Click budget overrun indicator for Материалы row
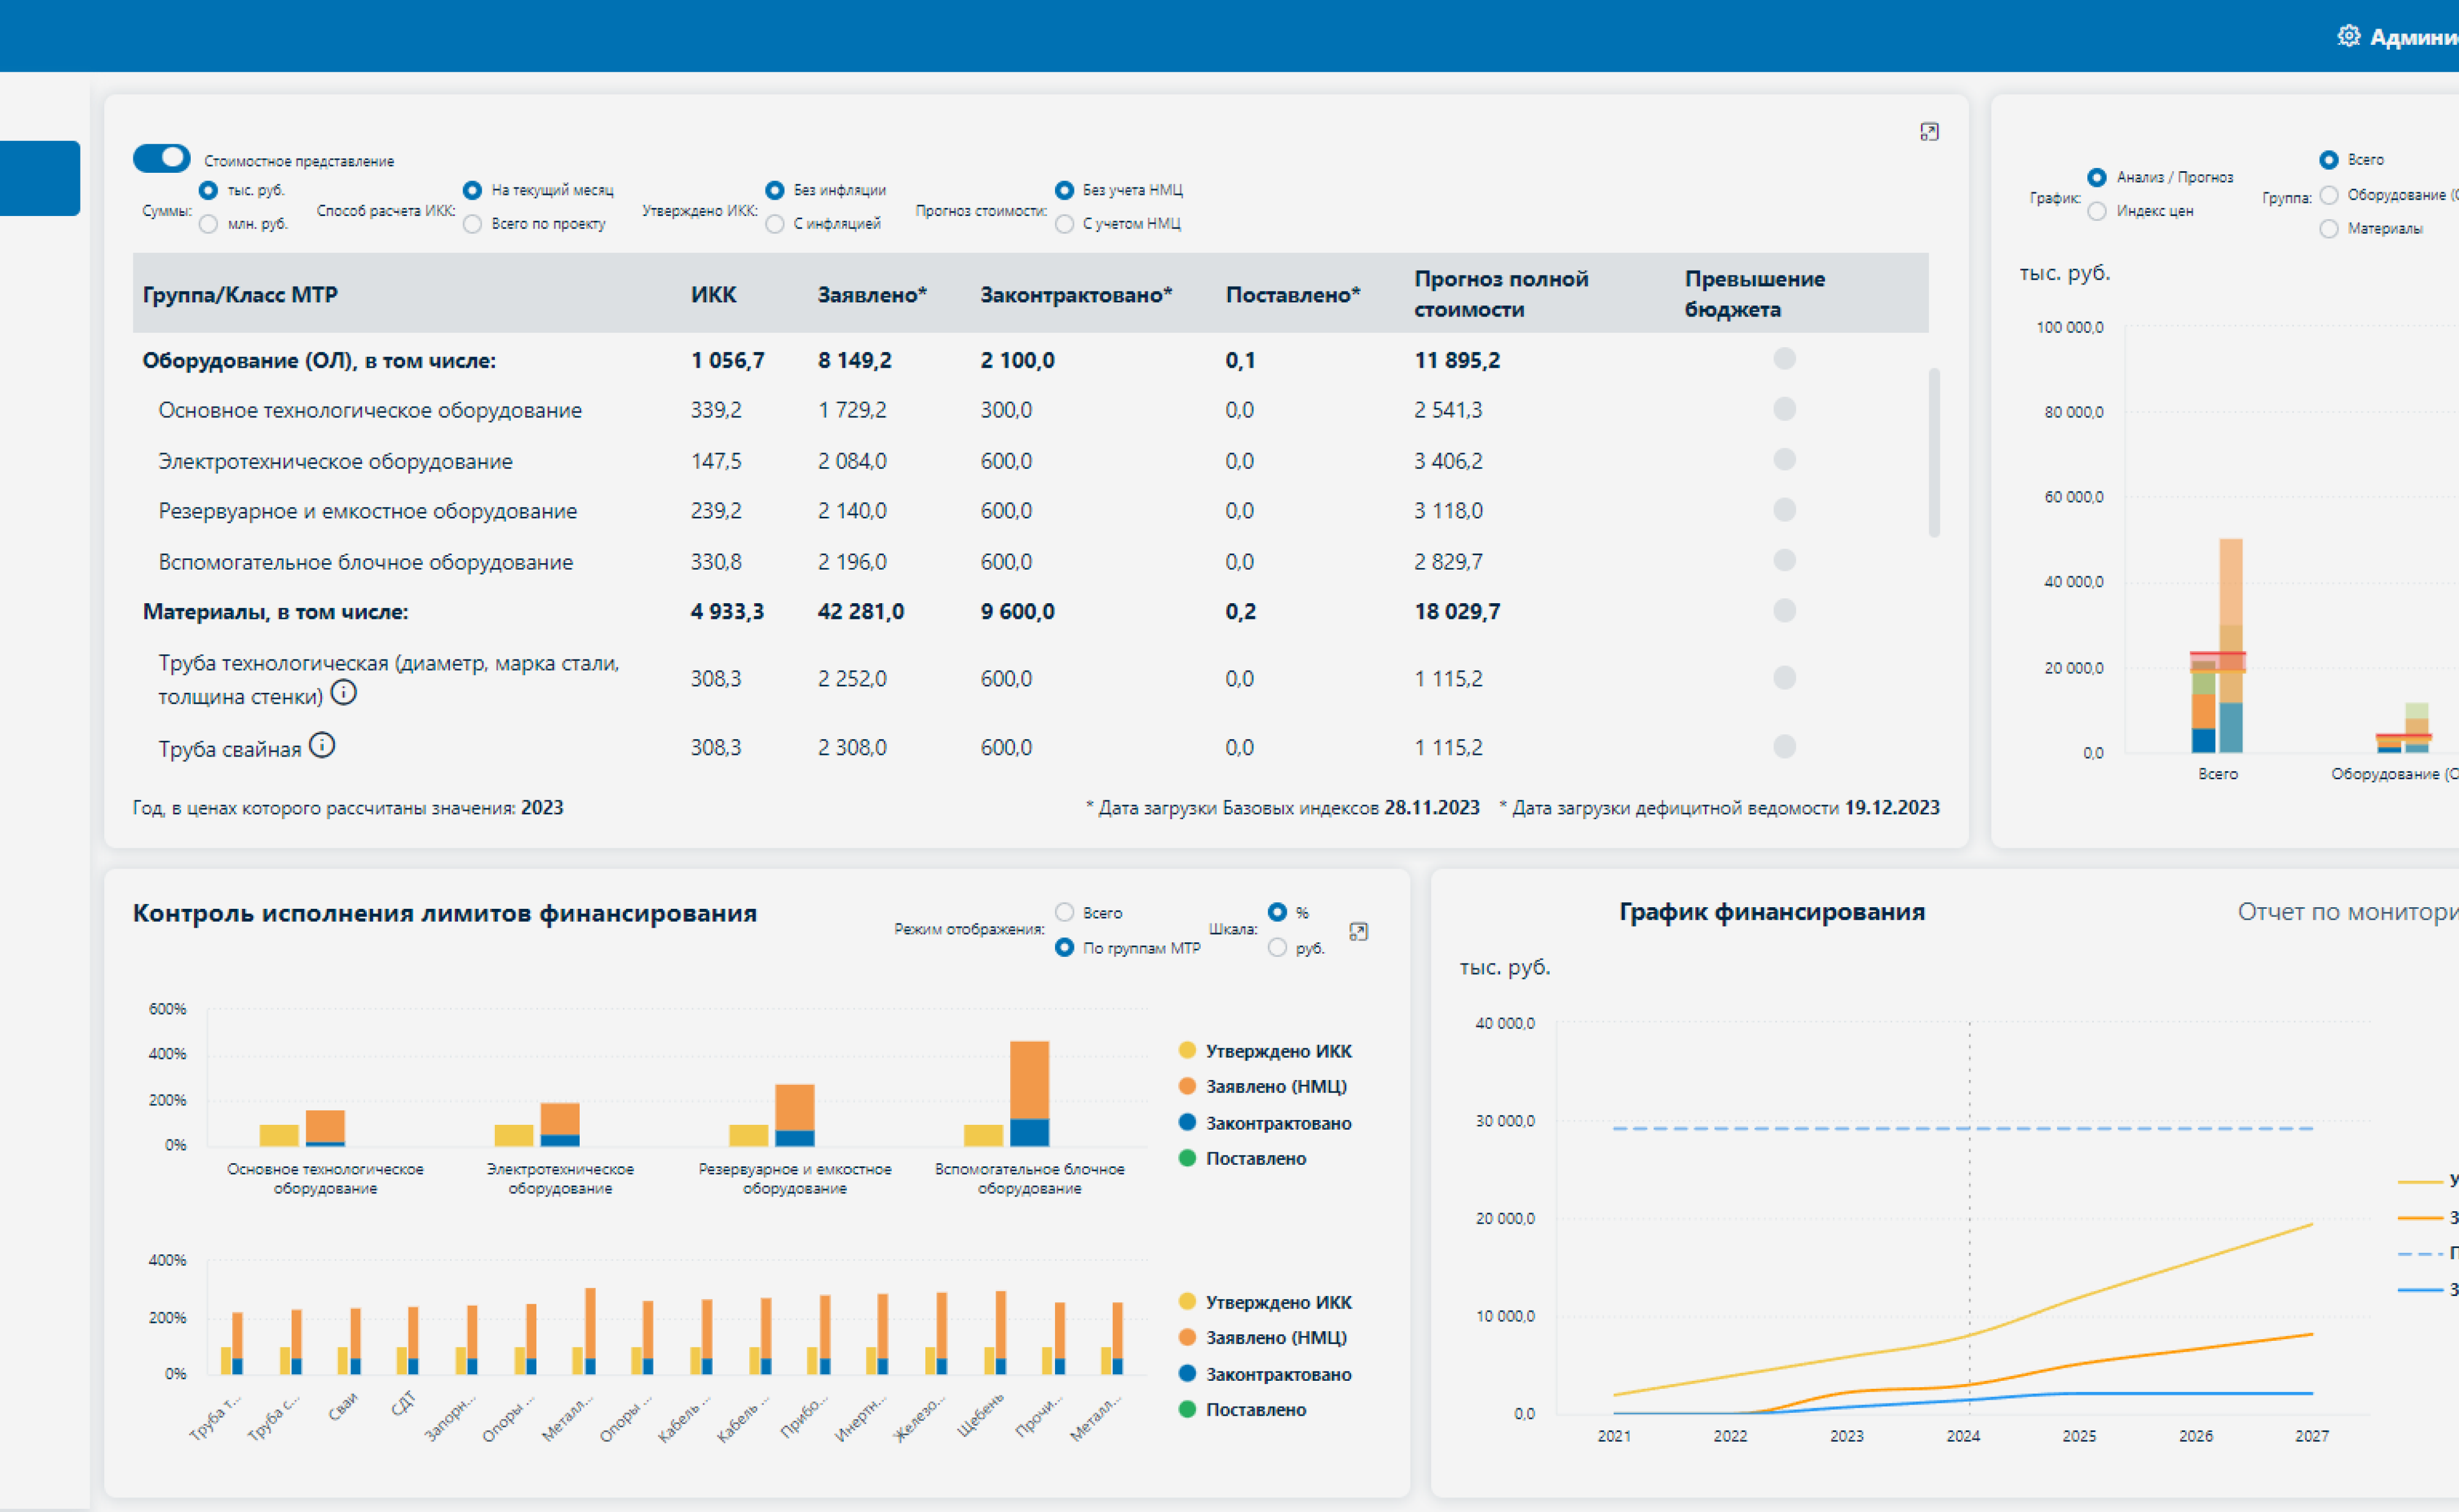The width and height of the screenshot is (2459, 1512). coord(1784,610)
